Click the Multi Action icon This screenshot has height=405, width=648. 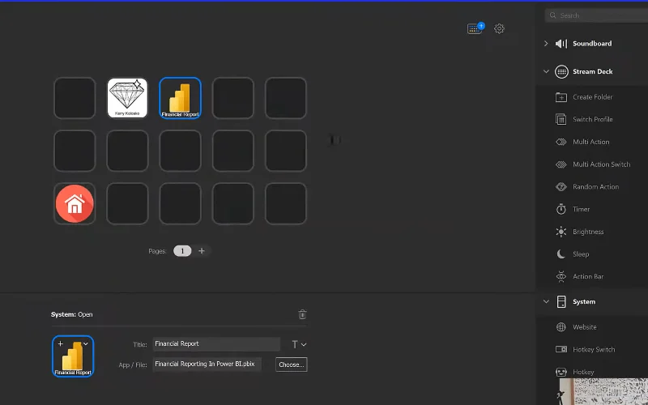[x=561, y=142]
